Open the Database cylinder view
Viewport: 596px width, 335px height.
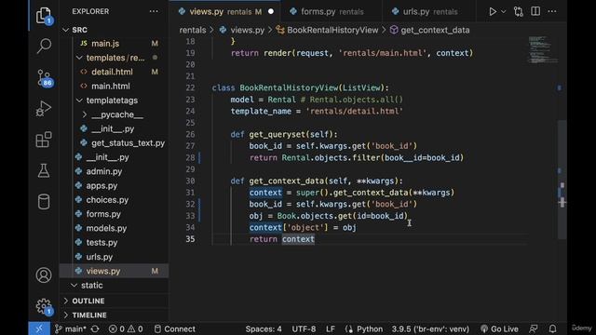pyautogui.click(x=44, y=202)
